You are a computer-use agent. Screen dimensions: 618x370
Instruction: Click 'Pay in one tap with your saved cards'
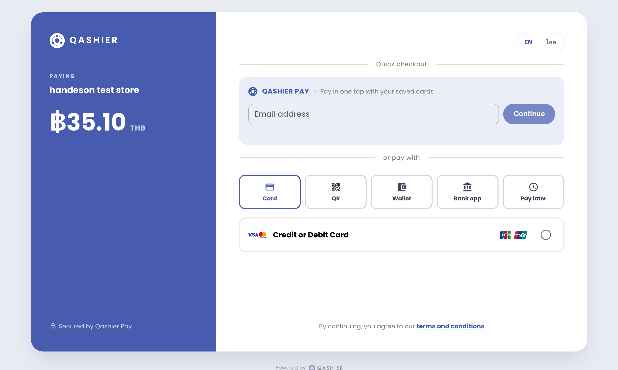click(377, 91)
